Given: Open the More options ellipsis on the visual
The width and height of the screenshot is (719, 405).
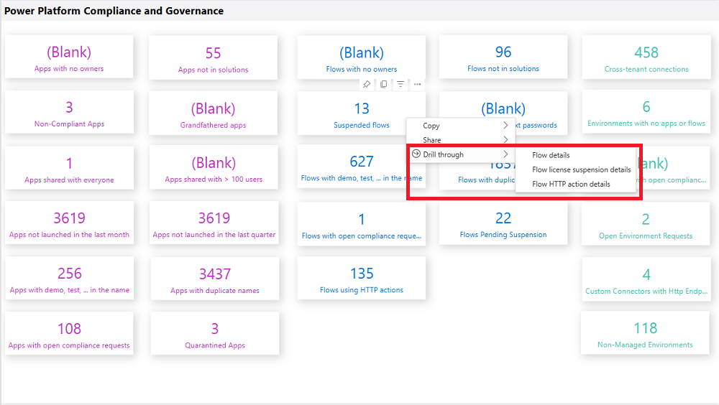Looking at the screenshot, I should pyautogui.click(x=417, y=84).
